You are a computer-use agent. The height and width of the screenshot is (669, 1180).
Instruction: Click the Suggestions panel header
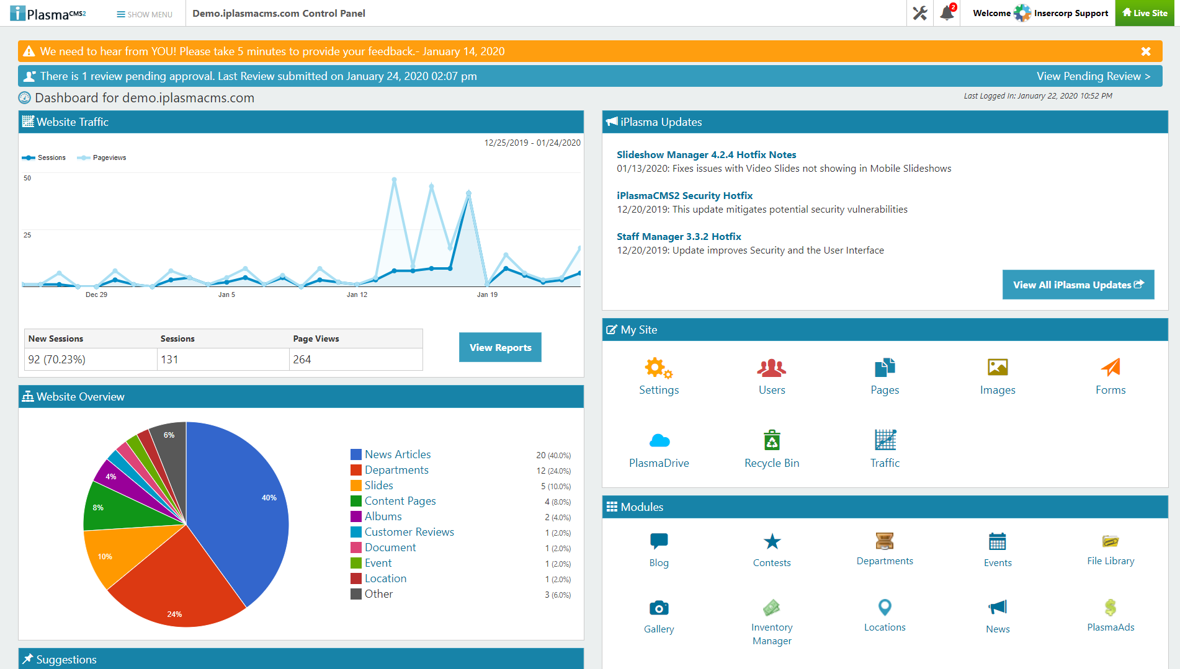point(301,659)
